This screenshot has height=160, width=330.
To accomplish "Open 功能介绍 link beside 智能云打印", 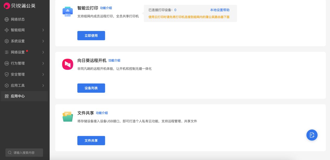I will 106,8.
